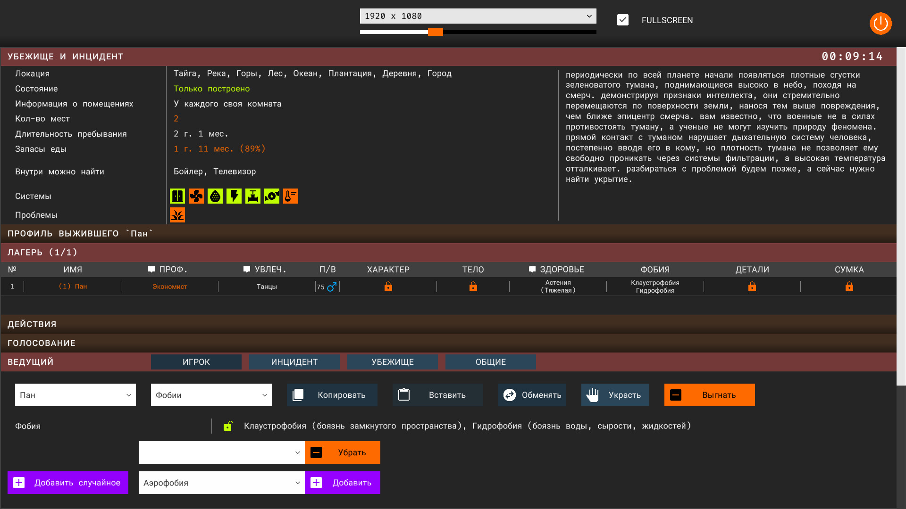This screenshot has width=906, height=509.
Task: Click Добавить случайное phobia button
Action: (67, 482)
